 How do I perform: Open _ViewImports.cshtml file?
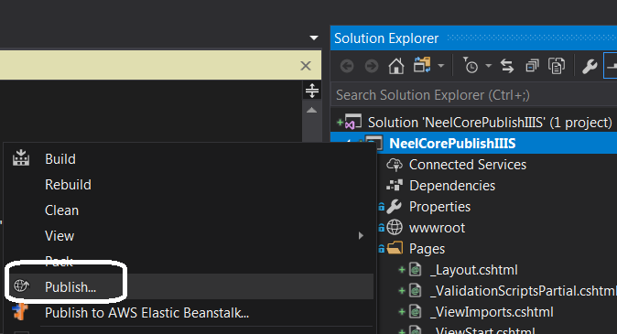point(492,312)
